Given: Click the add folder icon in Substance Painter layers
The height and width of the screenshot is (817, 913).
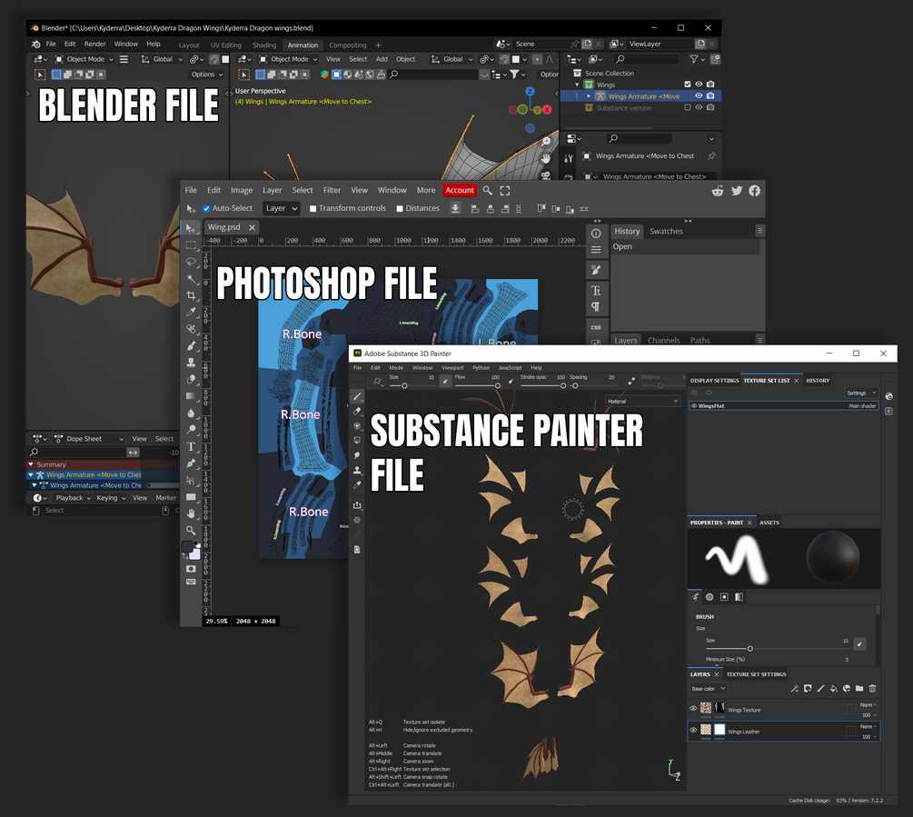Looking at the screenshot, I should point(859,688).
